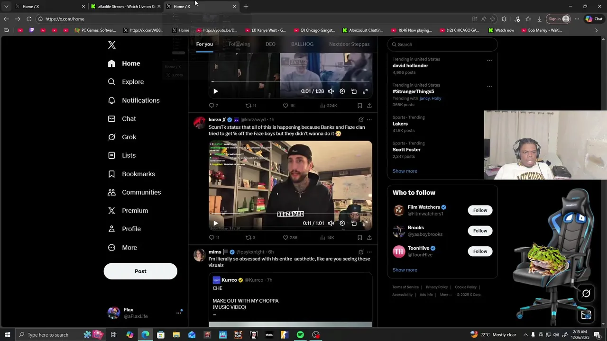Image resolution: width=607 pixels, height=341 pixels.
Task: View analytics of korza post (14K)
Action: pos(327,238)
